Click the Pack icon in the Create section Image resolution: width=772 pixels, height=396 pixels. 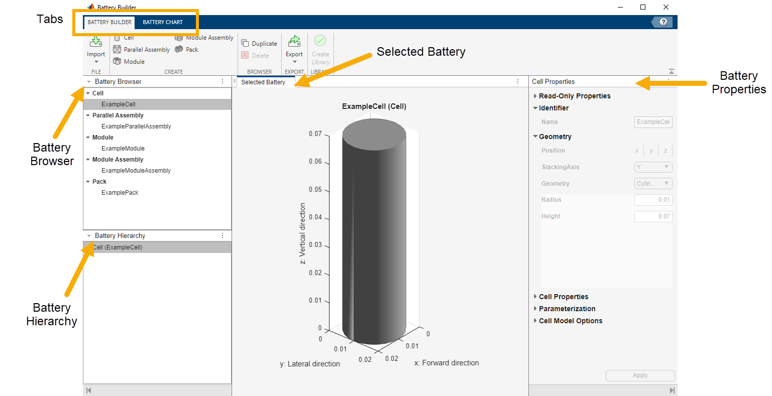point(179,49)
